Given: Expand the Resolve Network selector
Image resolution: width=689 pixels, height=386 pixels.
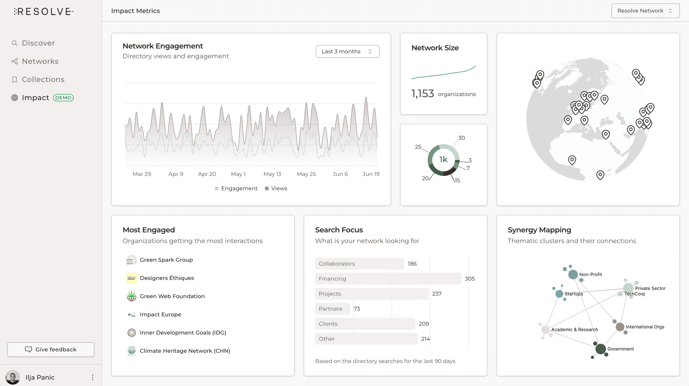Looking at the screenshot, I should pos(645,10).
